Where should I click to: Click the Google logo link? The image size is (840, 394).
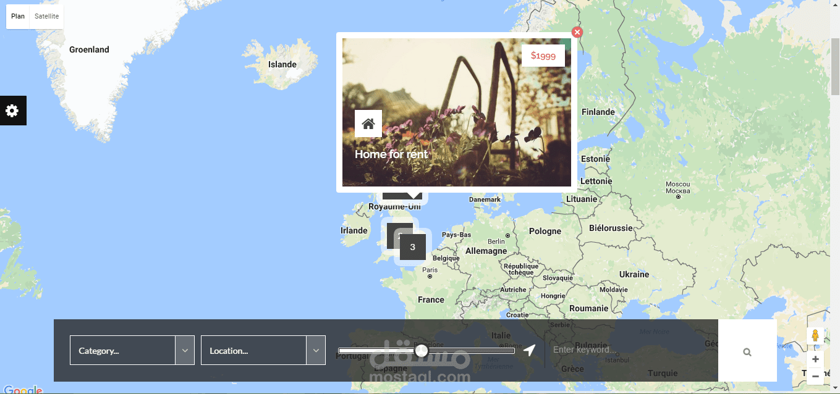(x=23, y=390)
